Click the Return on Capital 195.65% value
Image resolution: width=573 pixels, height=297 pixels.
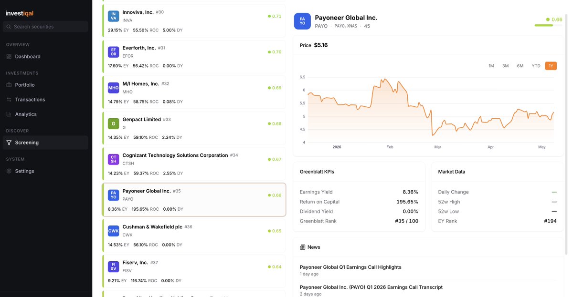(407, 202)
